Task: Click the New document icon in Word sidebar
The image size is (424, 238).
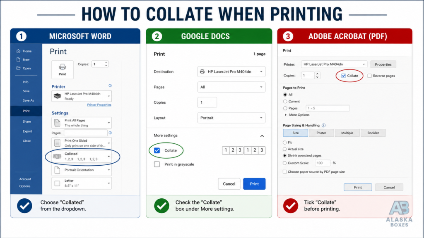Action: click(x=18, y=59)
